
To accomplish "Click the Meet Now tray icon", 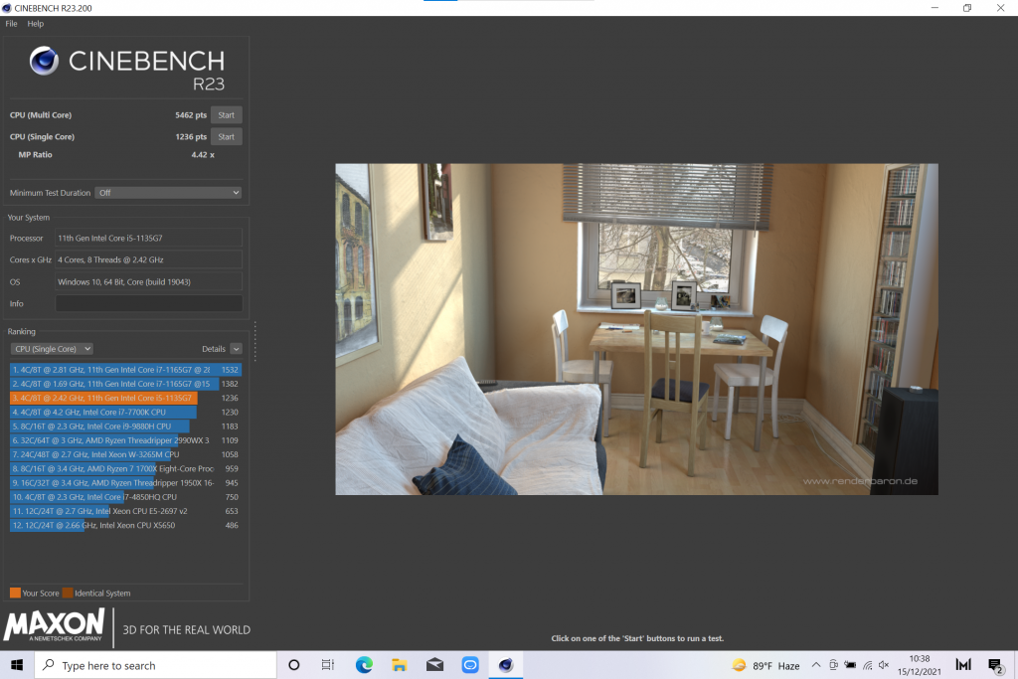I will tap(834, 665).
